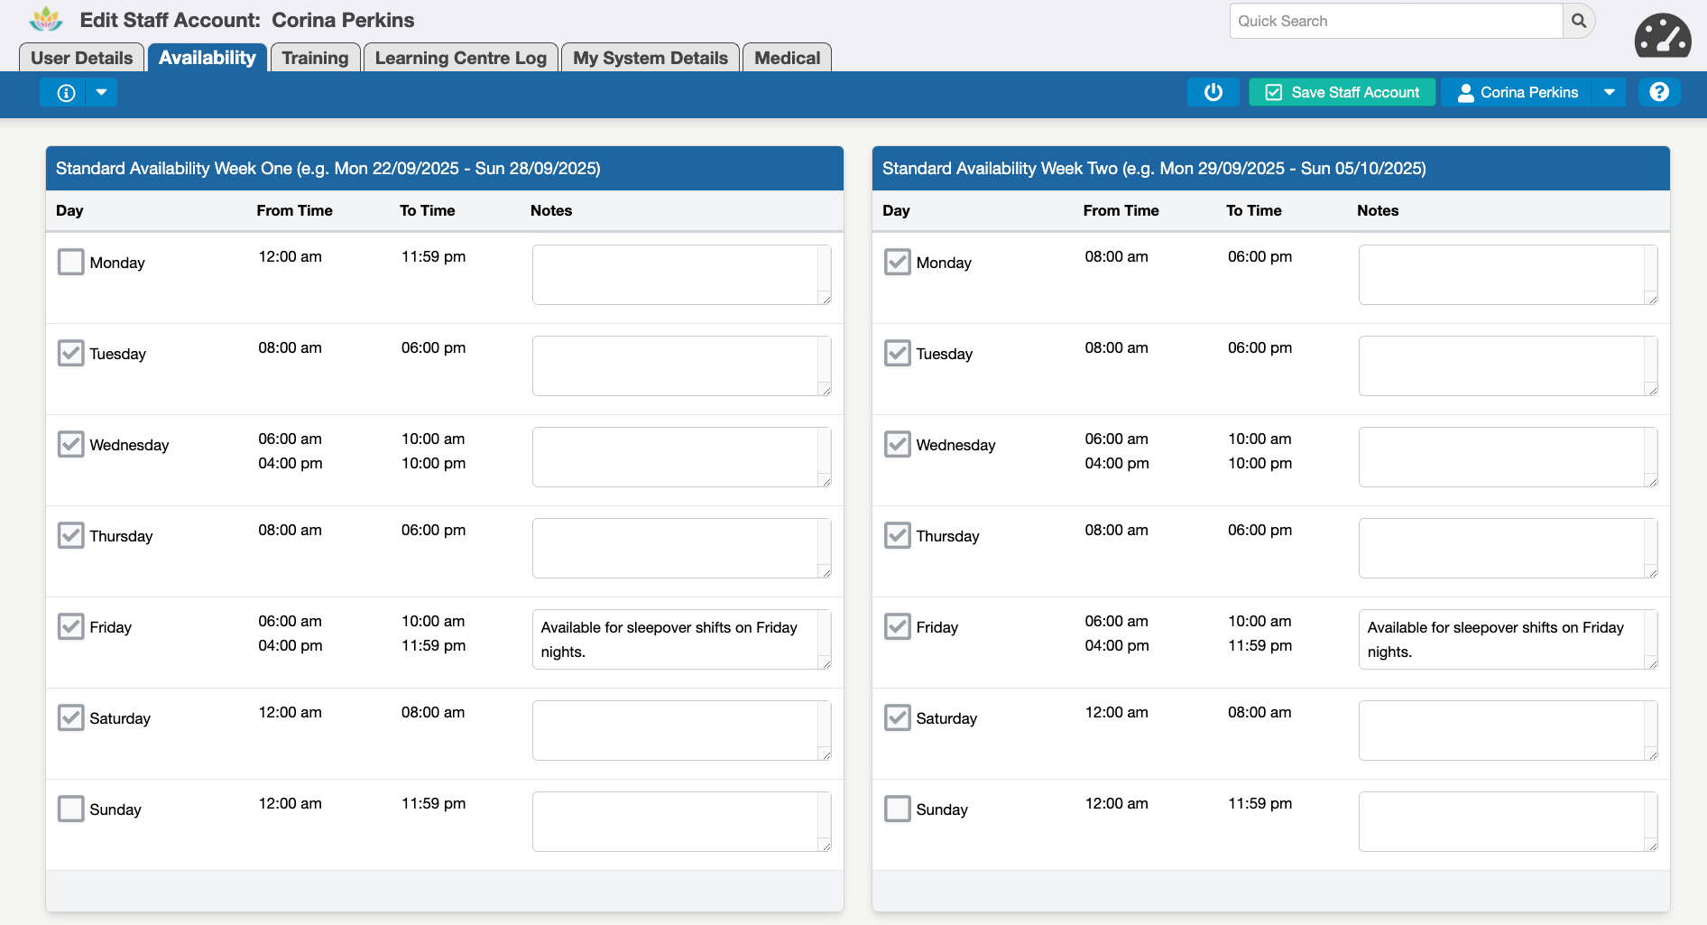1707x925 pixels.
Task: Click into the Quick Search field
Action: coord(1396,21)
